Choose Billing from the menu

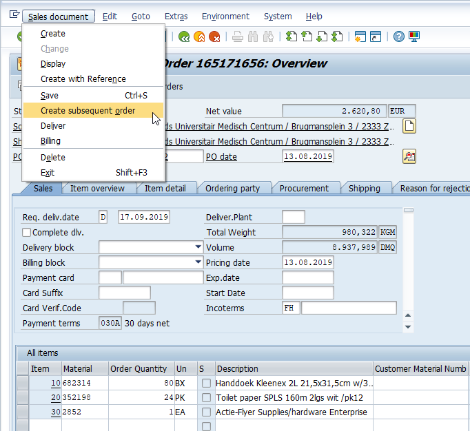coord(93,140)
